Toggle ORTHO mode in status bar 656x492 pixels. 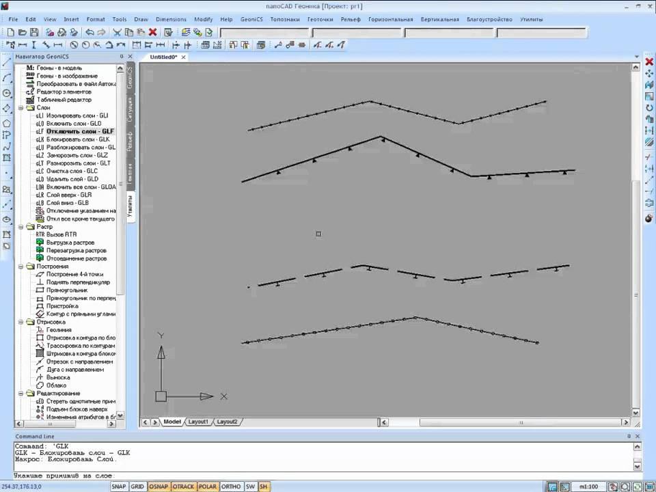pyautogui.click(x=230, y=487)
